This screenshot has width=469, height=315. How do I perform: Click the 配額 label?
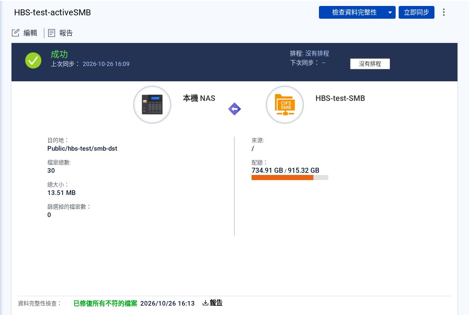pyautogui.click(x=259, y=162)
